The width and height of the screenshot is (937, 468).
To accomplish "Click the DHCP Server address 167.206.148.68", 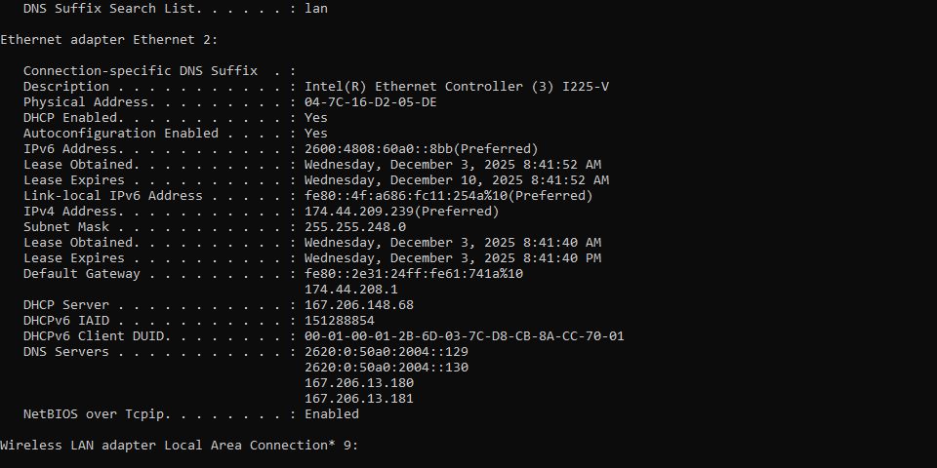I will point(359,305).
